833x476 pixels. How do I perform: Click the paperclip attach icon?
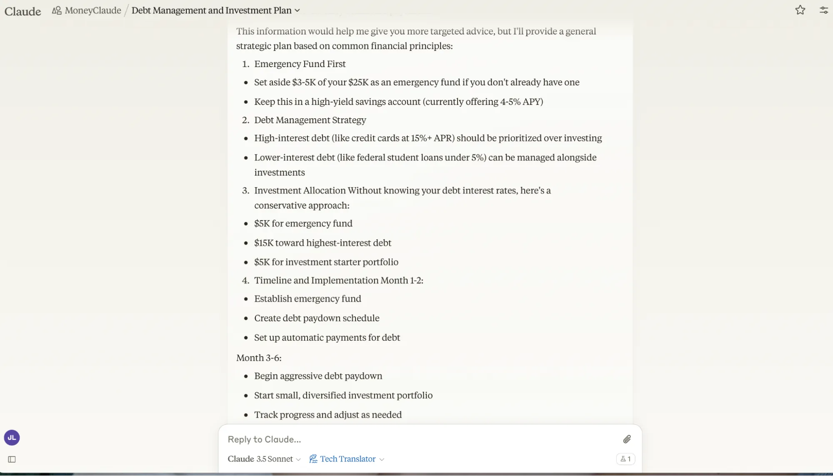[x=627, y=439]
